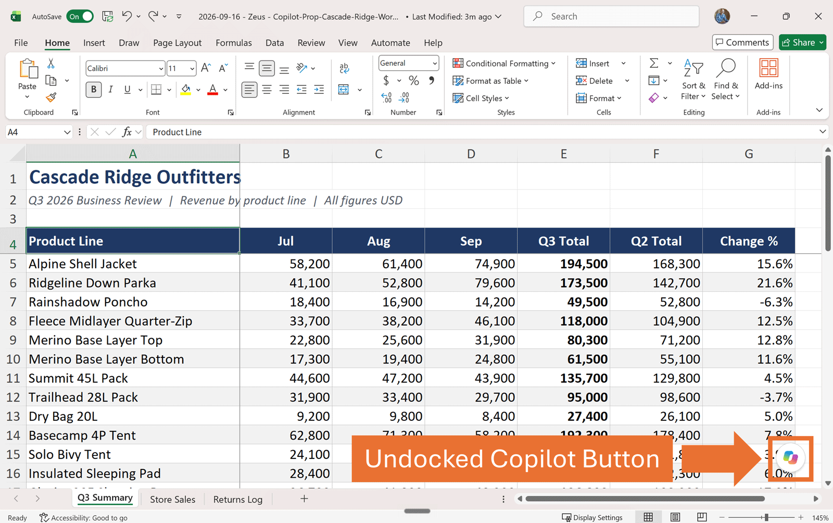
Task: Click Merge & Center
Action: click(x=344, y=90)
